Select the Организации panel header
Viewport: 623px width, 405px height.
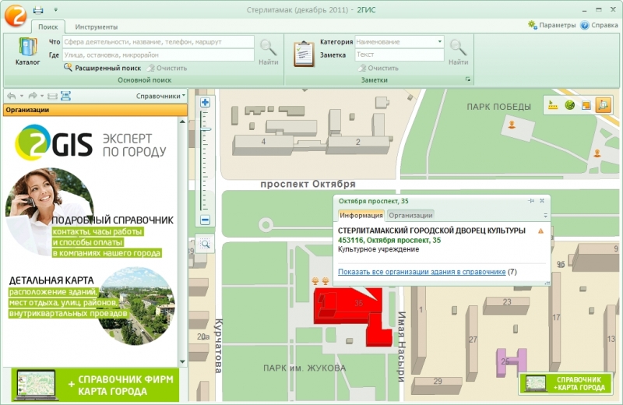[95, 110]
